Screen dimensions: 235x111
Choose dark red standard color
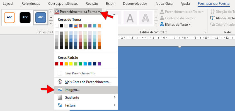57,64
